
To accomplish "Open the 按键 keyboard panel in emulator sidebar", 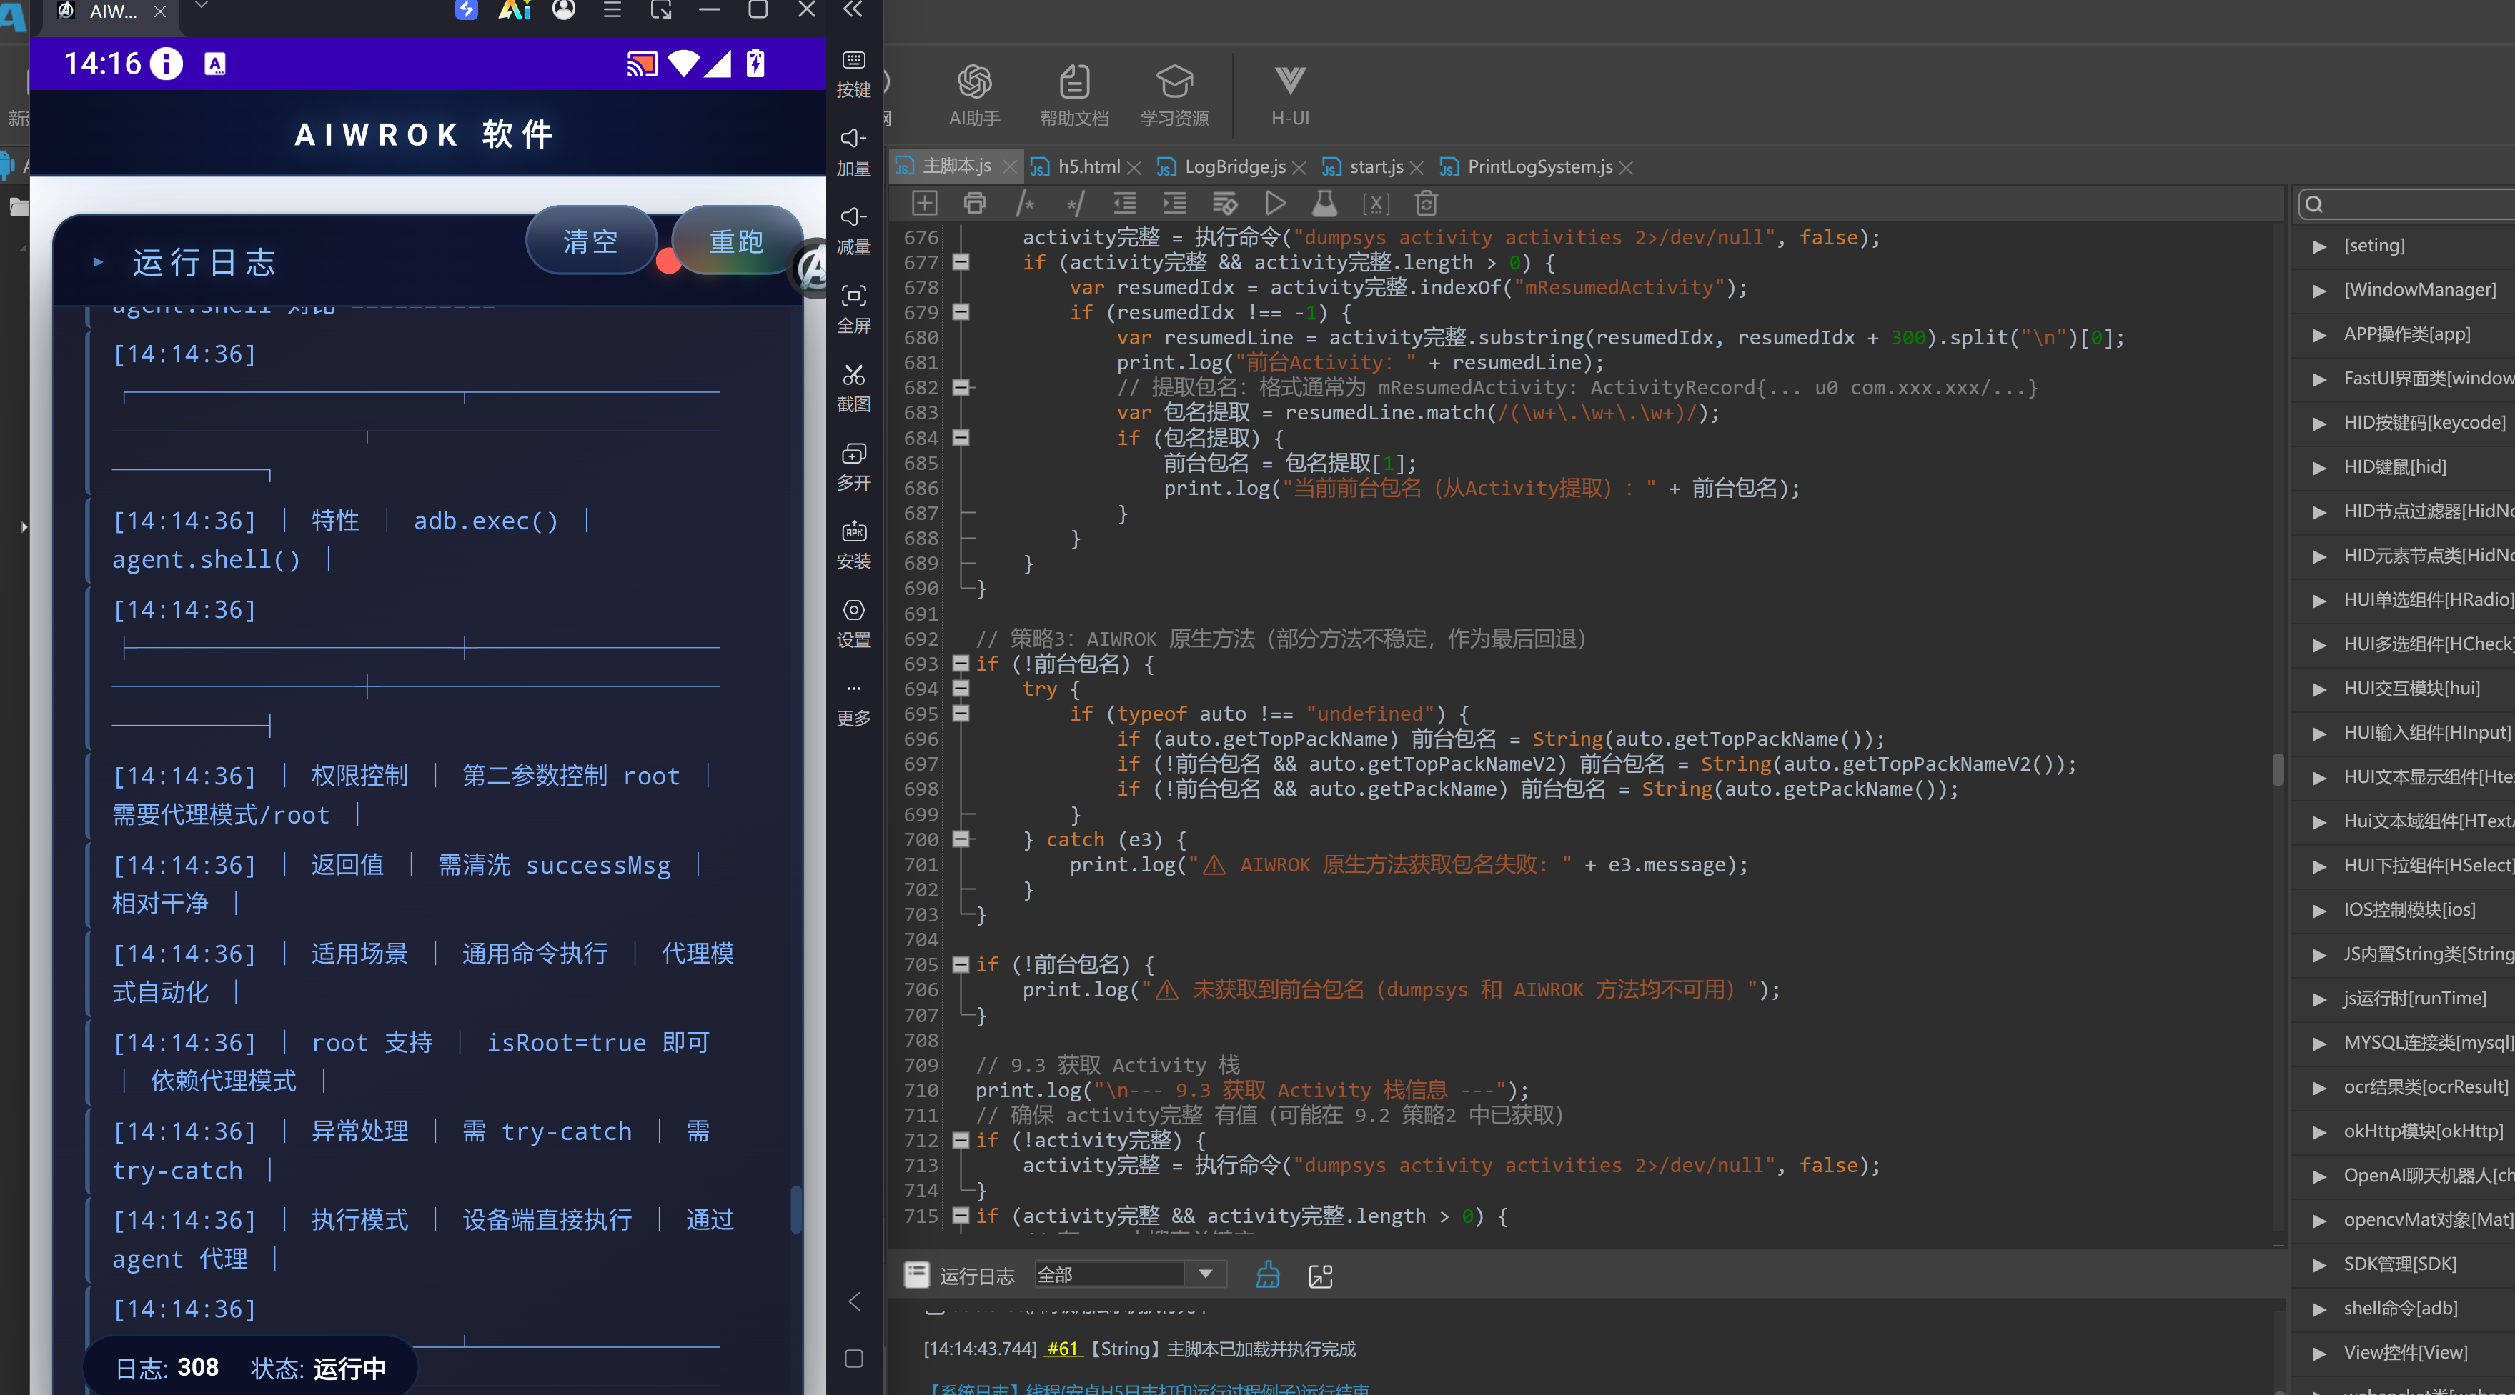I will point(853,73).
